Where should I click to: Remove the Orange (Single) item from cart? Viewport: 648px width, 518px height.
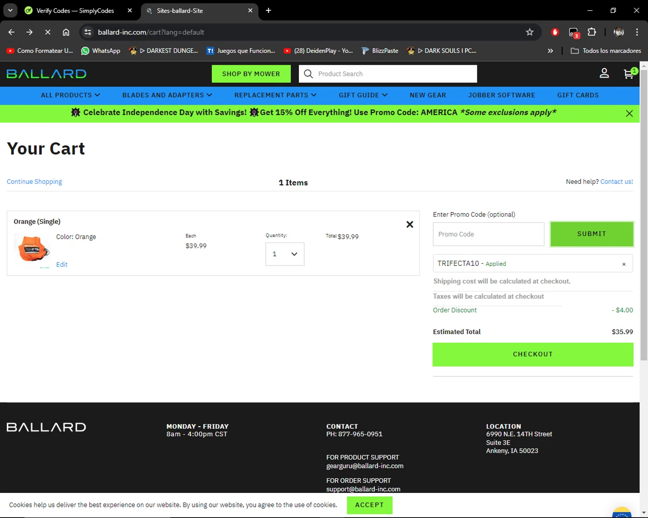click(x=410, y=224)
